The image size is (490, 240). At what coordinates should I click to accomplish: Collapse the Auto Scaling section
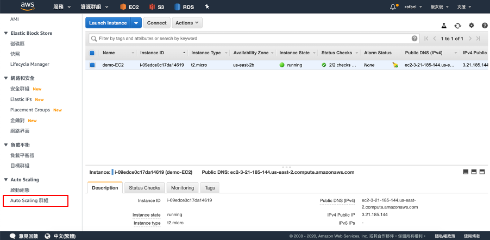click(5, 180)
